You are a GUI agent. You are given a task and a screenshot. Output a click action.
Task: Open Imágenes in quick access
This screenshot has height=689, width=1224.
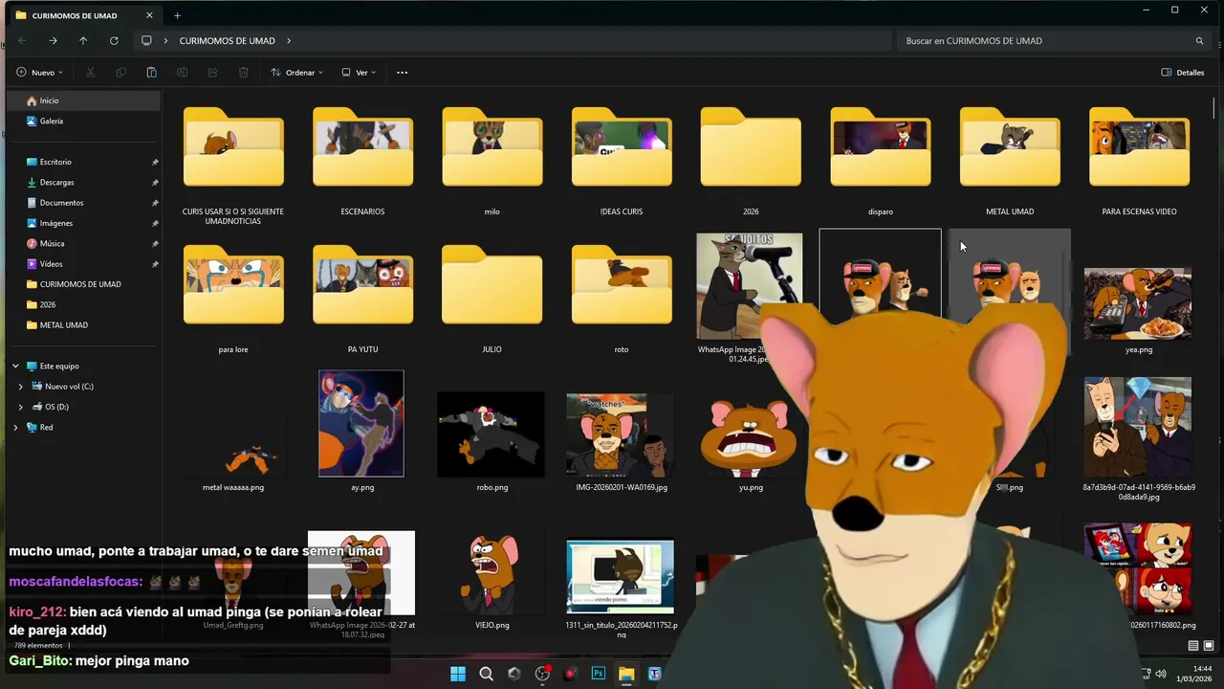pyautogui.click(x=83, y=223)
